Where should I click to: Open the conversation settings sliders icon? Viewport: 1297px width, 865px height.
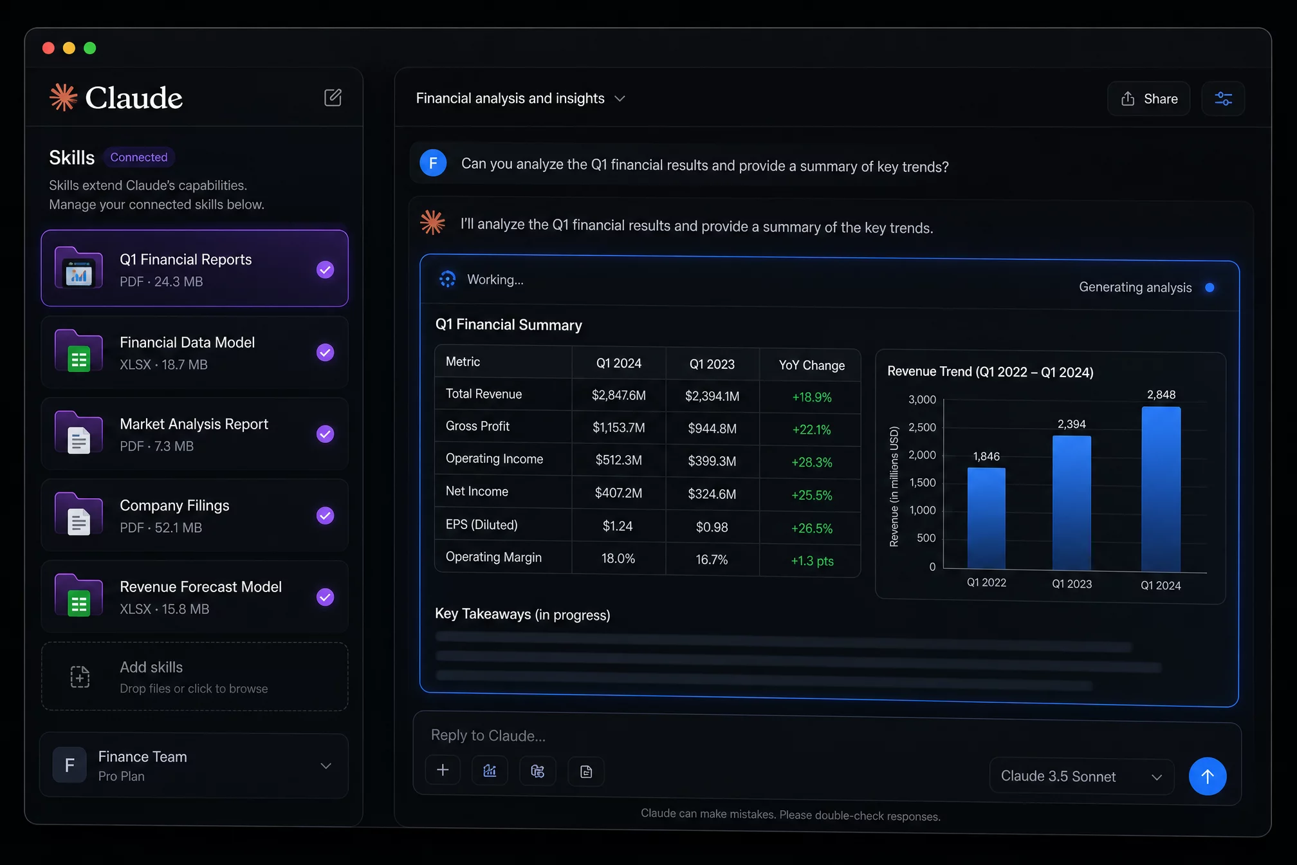[x=1223, y=98]
